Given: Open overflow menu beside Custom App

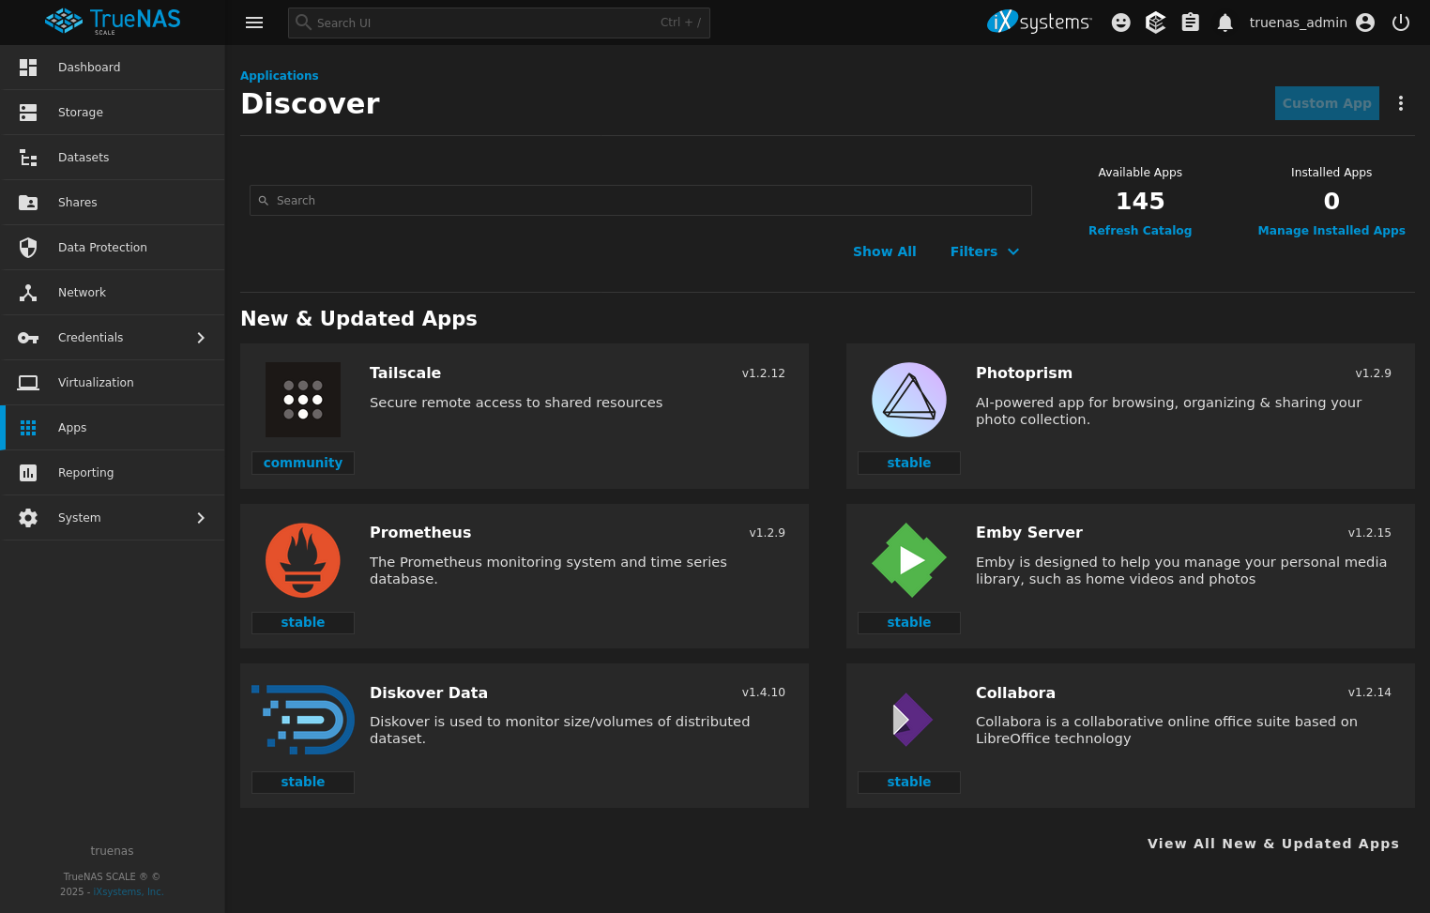Looking at the screenshot, I should tap(1401, 103).
